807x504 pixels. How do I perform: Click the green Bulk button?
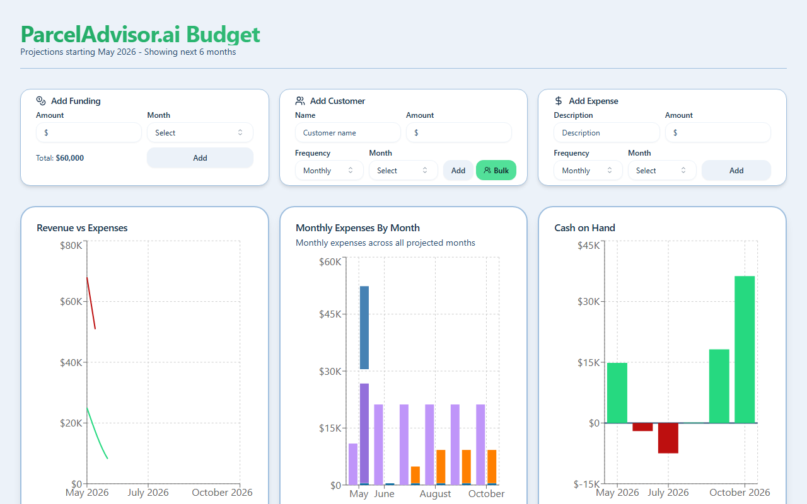tap(496, 171)
